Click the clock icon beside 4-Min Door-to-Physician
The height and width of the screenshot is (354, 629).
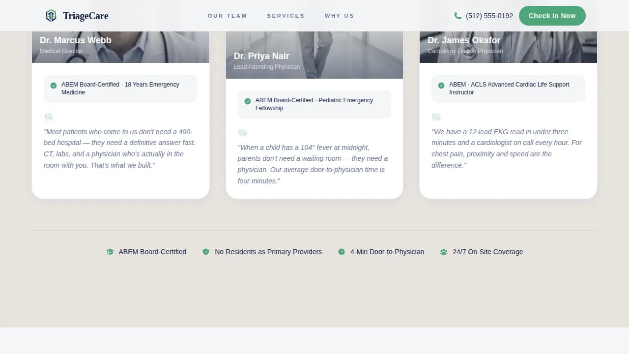341,252
